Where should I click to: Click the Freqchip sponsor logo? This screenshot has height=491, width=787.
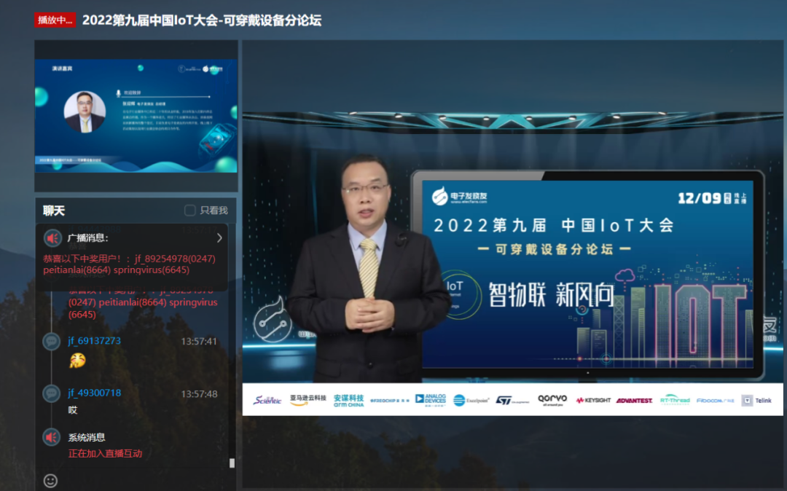pos(389,400)
